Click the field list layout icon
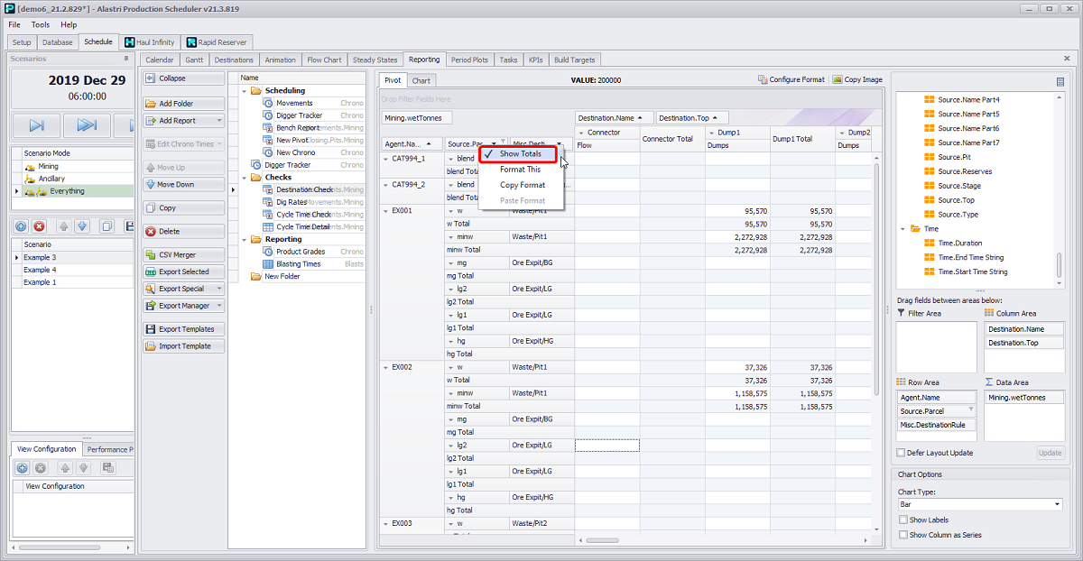 [1060, 81]
